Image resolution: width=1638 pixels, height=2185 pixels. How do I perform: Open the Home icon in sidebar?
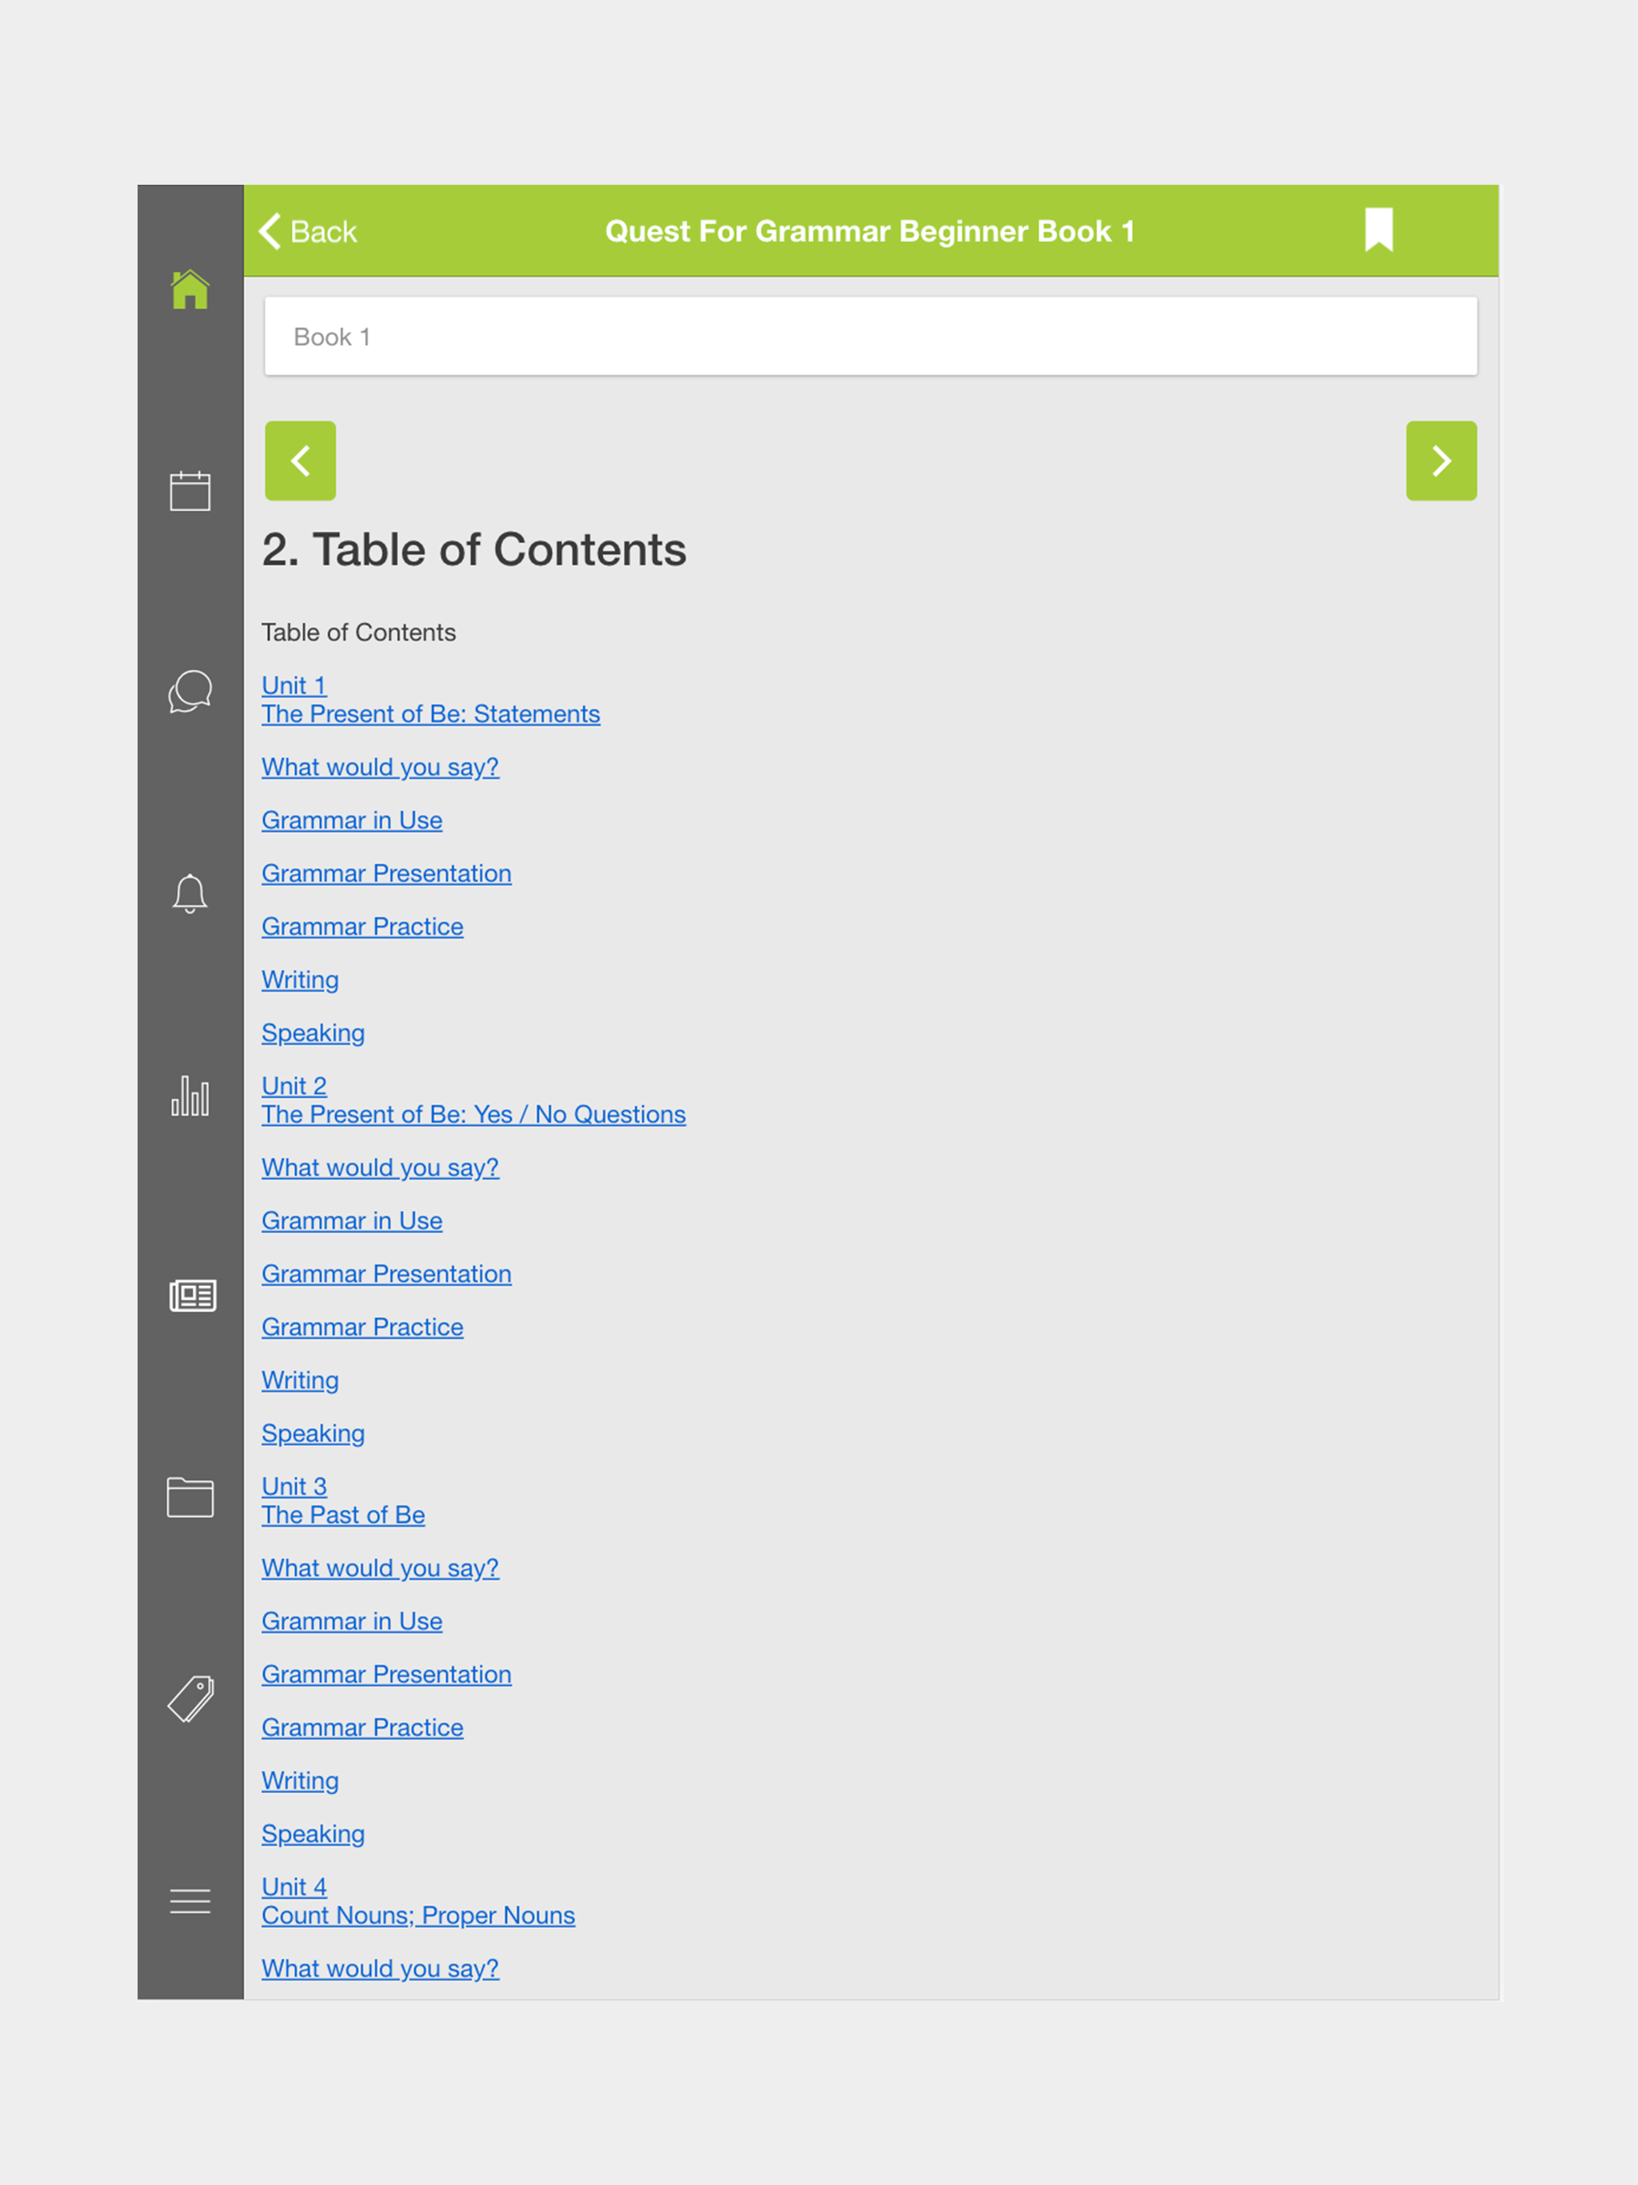tap(190, 290)
